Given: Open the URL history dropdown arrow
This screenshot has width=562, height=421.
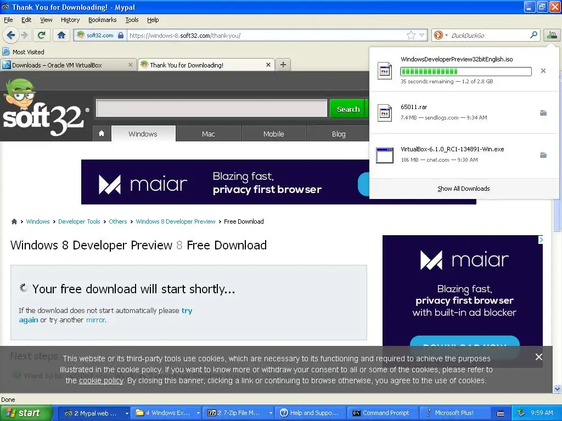Looking at the screenshot, I should coord(422,35).
